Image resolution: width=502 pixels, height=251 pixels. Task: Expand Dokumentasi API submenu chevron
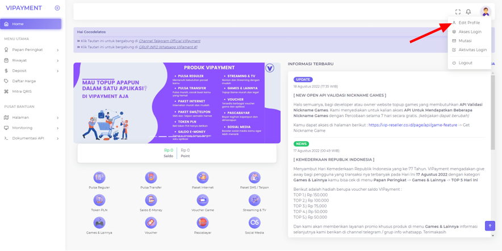pyautogui.click(x=57, y=139)
